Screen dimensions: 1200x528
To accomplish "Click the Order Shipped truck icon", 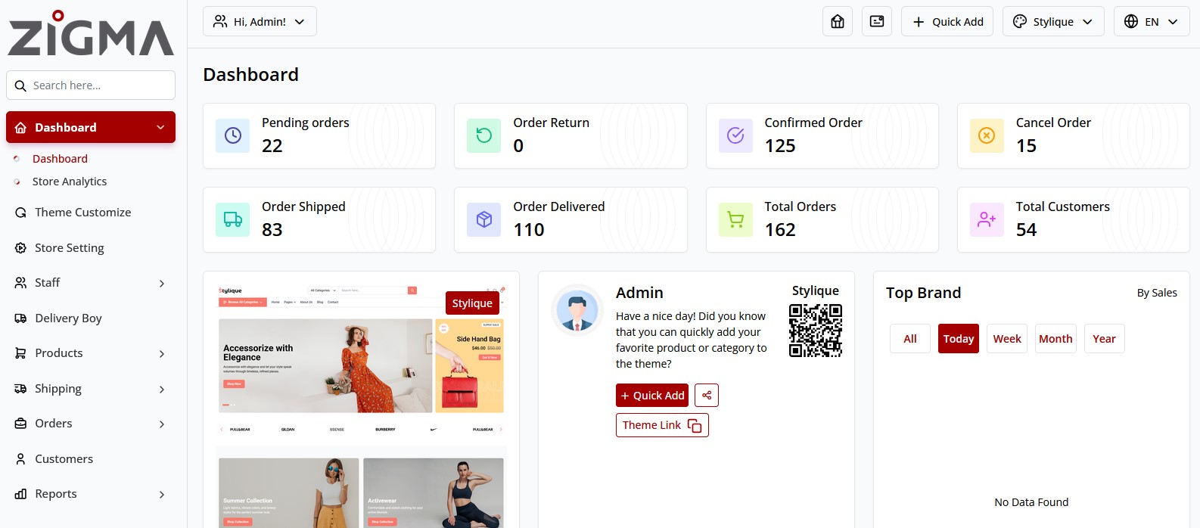I will [x=233, y=220].
